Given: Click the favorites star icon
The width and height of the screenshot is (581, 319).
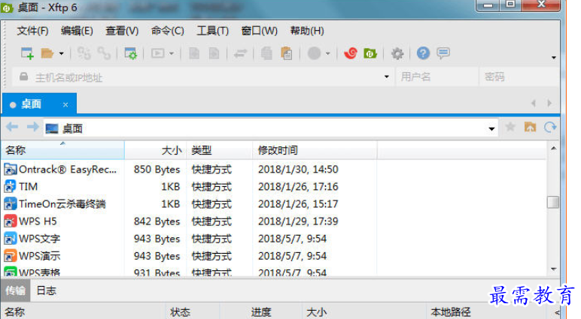Looking at the screenshot, I should 510,127.
